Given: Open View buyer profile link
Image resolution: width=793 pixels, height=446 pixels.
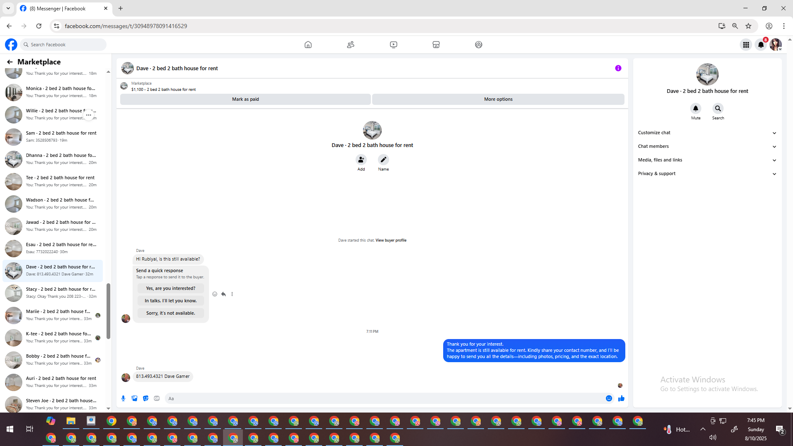Looking at the screenshot, I should pos(391,240).
